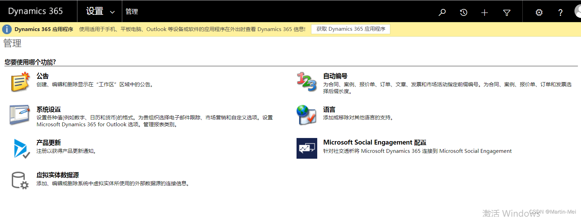The width and height of the screenshot is (581, 217).
Task: Open the 虚拟实体数据源 link
Action: [x=58, y=175]
